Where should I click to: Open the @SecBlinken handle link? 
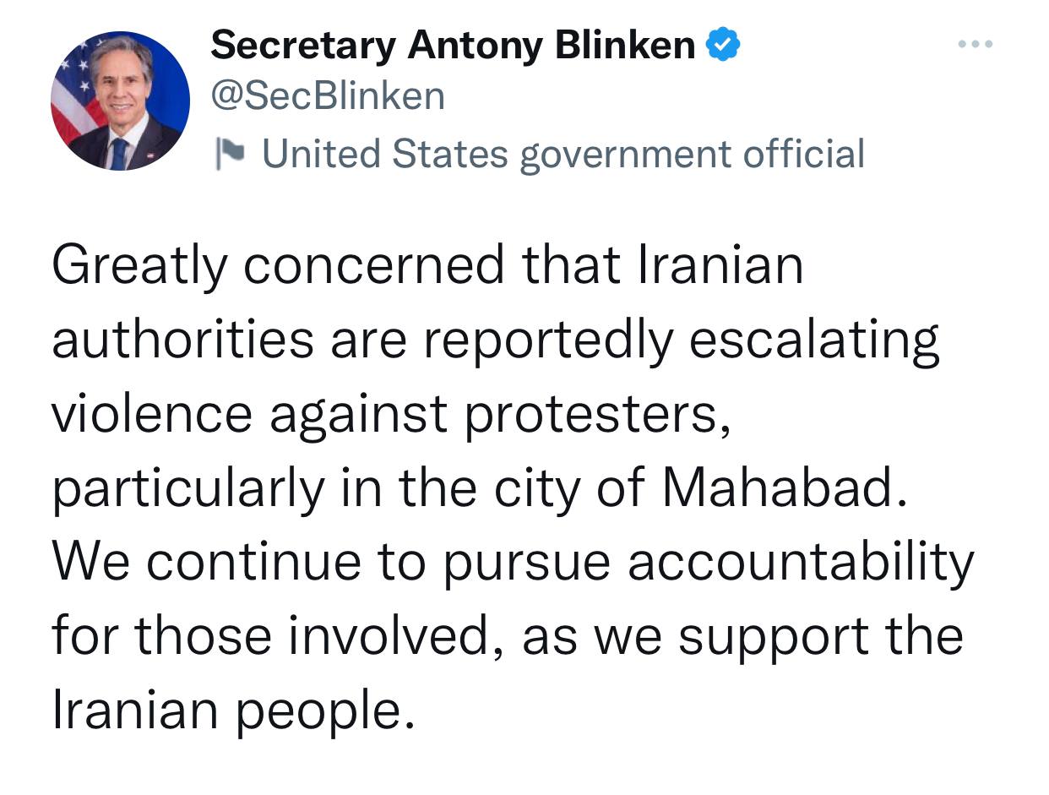328,97
